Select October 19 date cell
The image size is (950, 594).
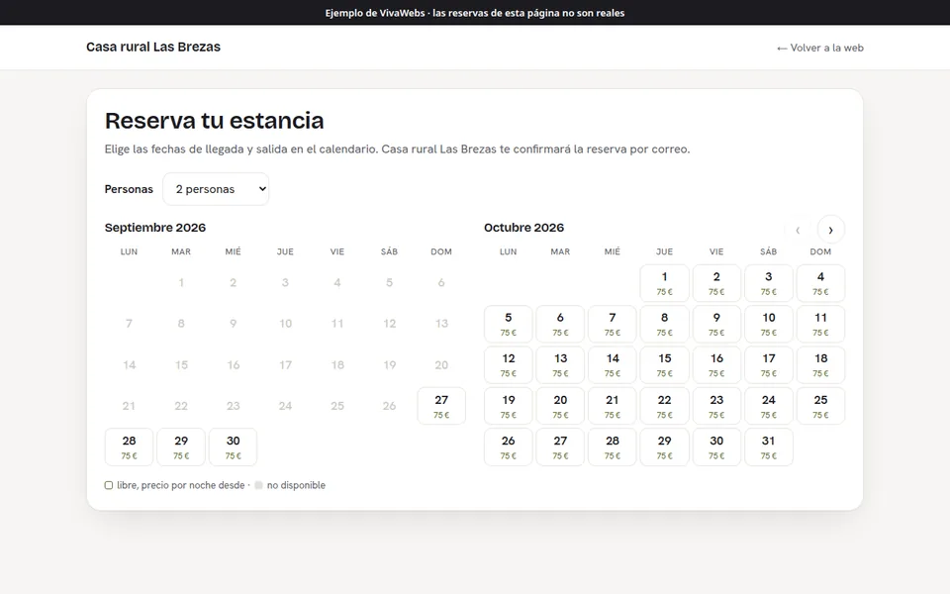click(x=509, y=406)
